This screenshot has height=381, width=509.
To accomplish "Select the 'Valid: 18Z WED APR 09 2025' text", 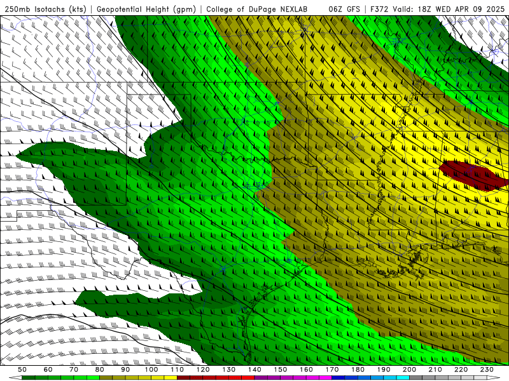I will (x=449, y=10).
